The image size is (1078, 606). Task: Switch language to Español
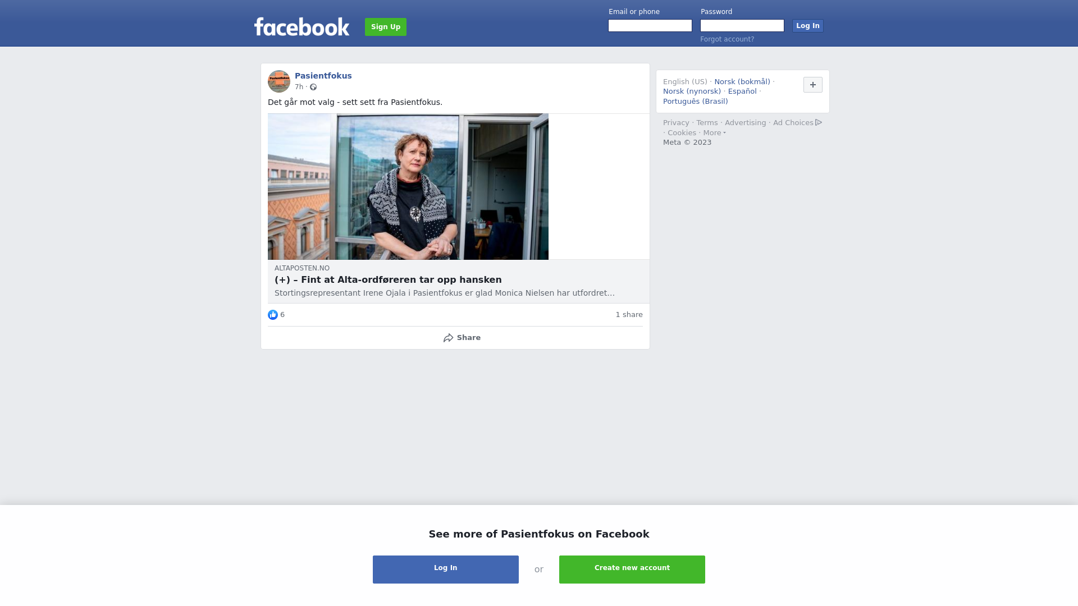click(742, 91)
